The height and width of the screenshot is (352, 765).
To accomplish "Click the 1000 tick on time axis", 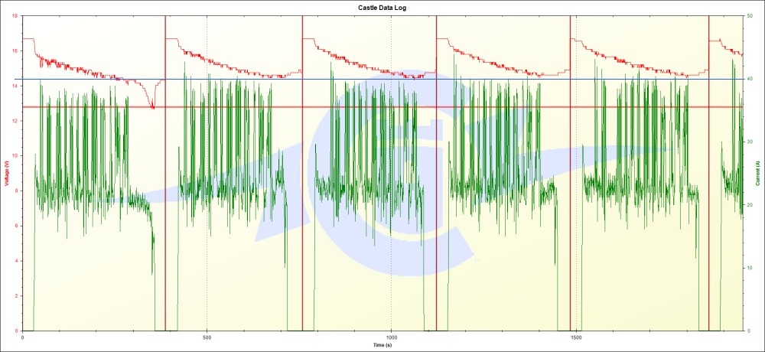I will coord(391,337).
